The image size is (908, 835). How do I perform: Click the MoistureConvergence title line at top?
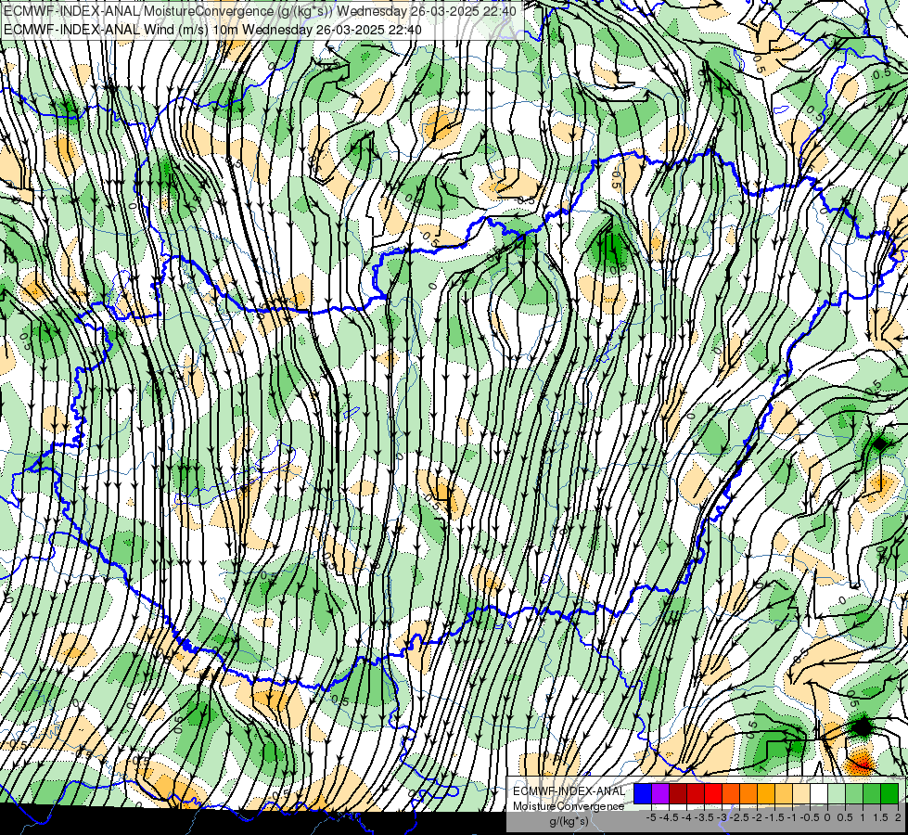261,11
